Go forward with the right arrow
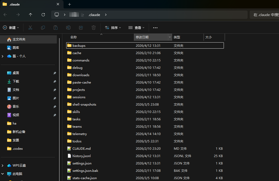This screenshot has height=181, width=279. click(x=18, y=15)
